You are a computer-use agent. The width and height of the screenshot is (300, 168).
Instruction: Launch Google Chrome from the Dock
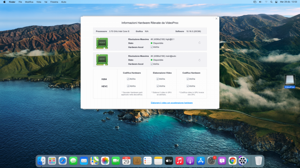pyautogui.click(x=232, y=161)
